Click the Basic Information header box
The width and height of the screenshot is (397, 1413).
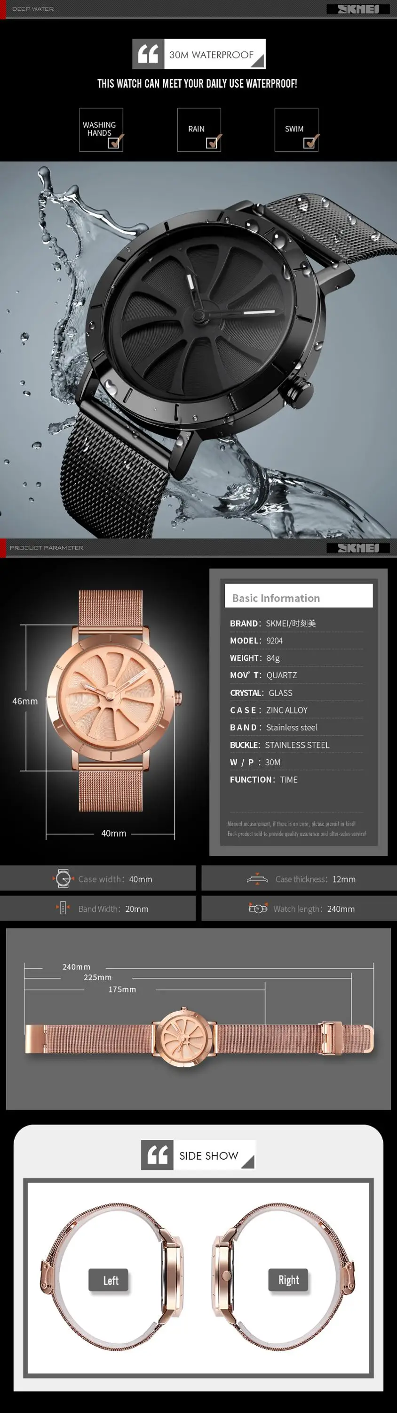298,597
